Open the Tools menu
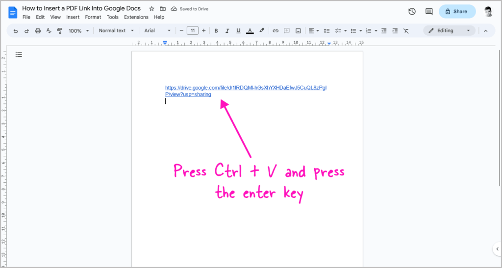502x268 pixels. pos(113,17)
